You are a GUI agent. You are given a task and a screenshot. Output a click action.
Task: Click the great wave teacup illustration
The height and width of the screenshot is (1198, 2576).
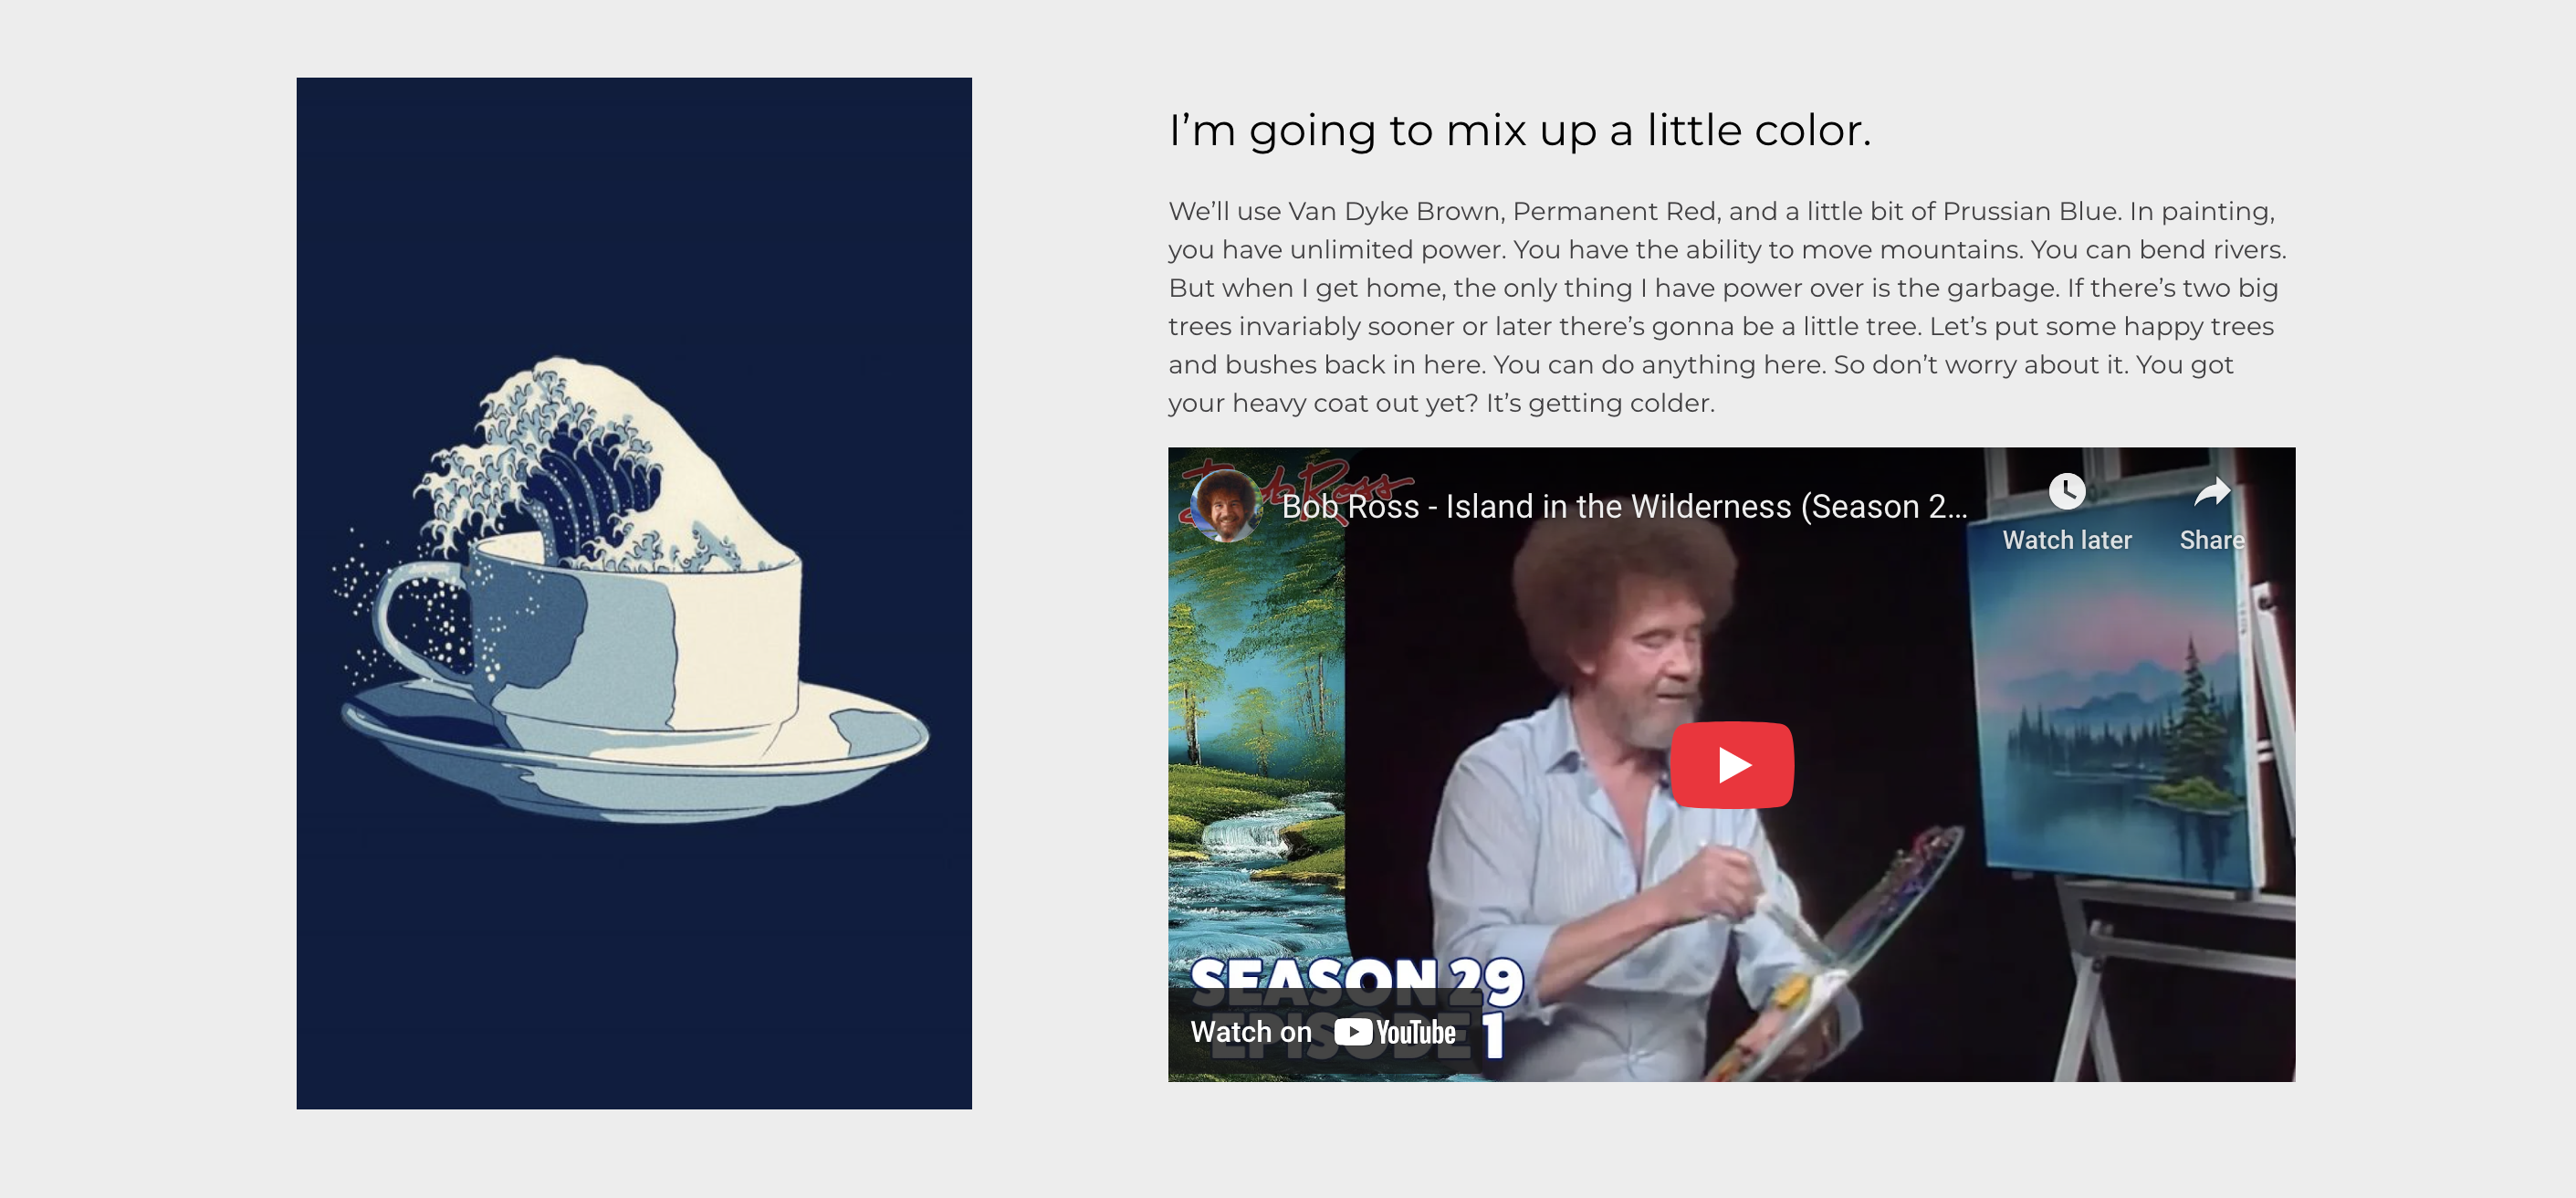pyautogui.click(x=634, y=592)
